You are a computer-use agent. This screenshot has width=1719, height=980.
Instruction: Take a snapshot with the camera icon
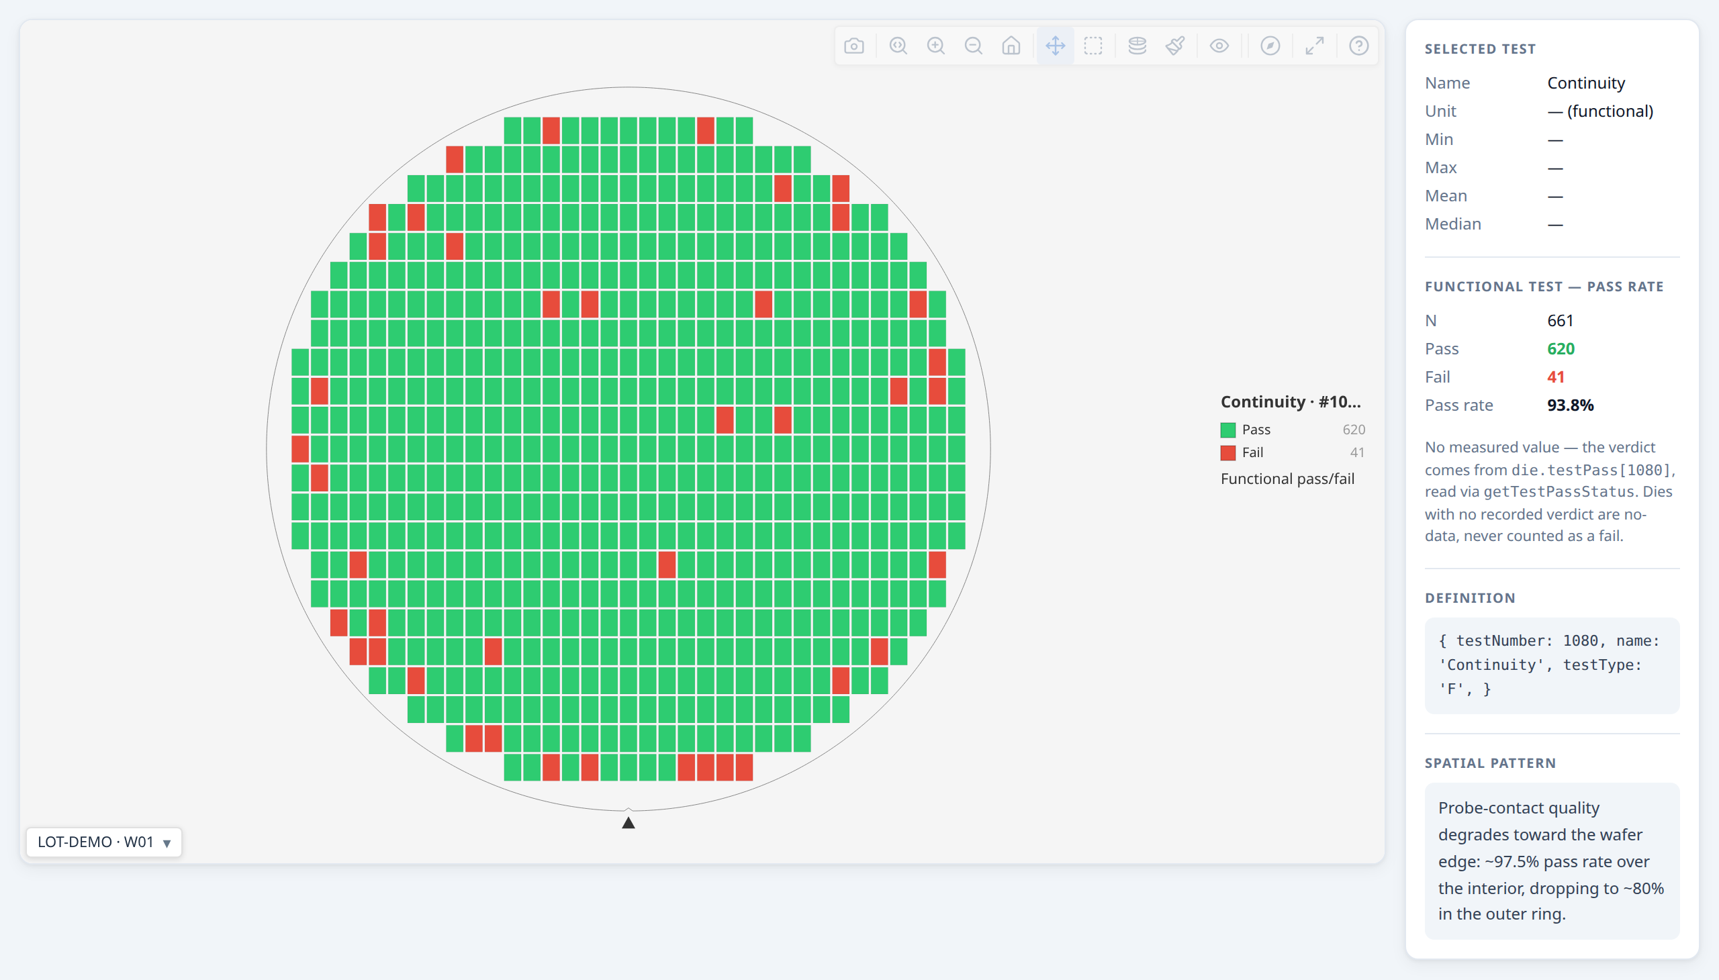853,46
